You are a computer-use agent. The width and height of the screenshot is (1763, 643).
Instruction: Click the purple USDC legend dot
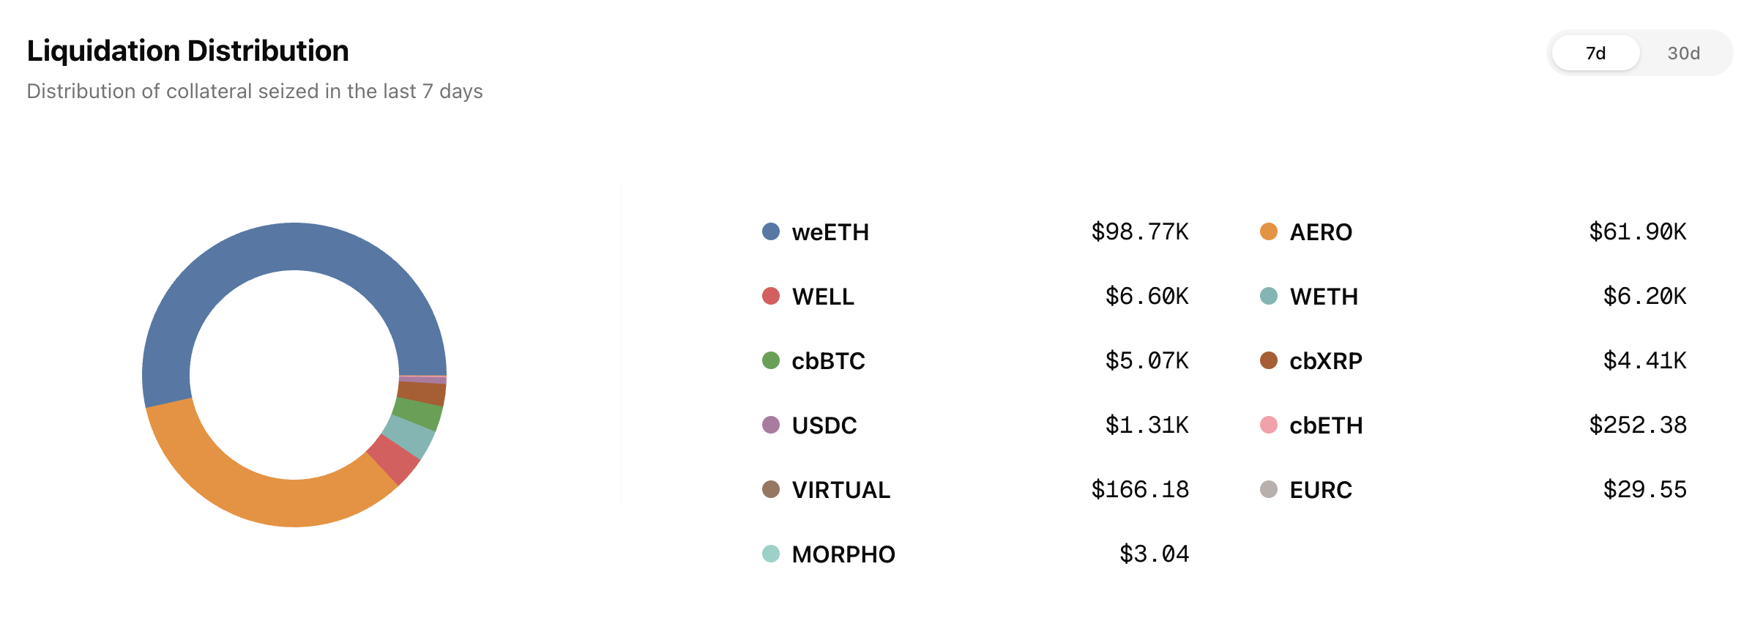pos(771,425)
